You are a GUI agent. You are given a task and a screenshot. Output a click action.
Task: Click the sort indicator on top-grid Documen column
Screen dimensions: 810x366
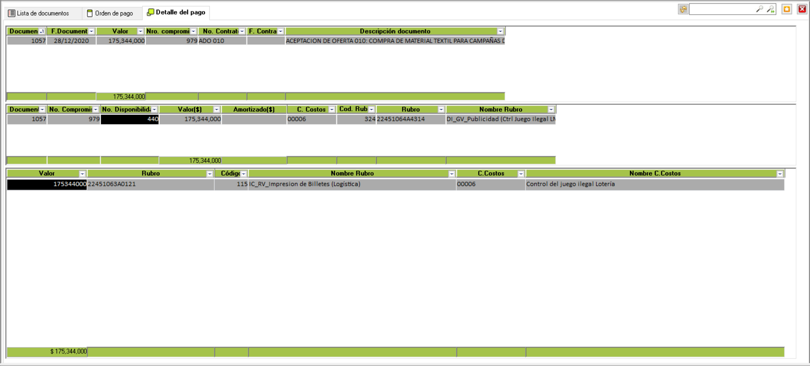[x=42, y=31]
